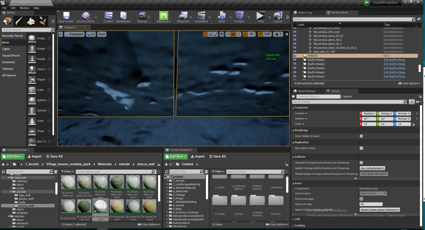Toggle rotation snapping in viewport
This screenshot has height=230, width=425.
click(x=245, y=34)
